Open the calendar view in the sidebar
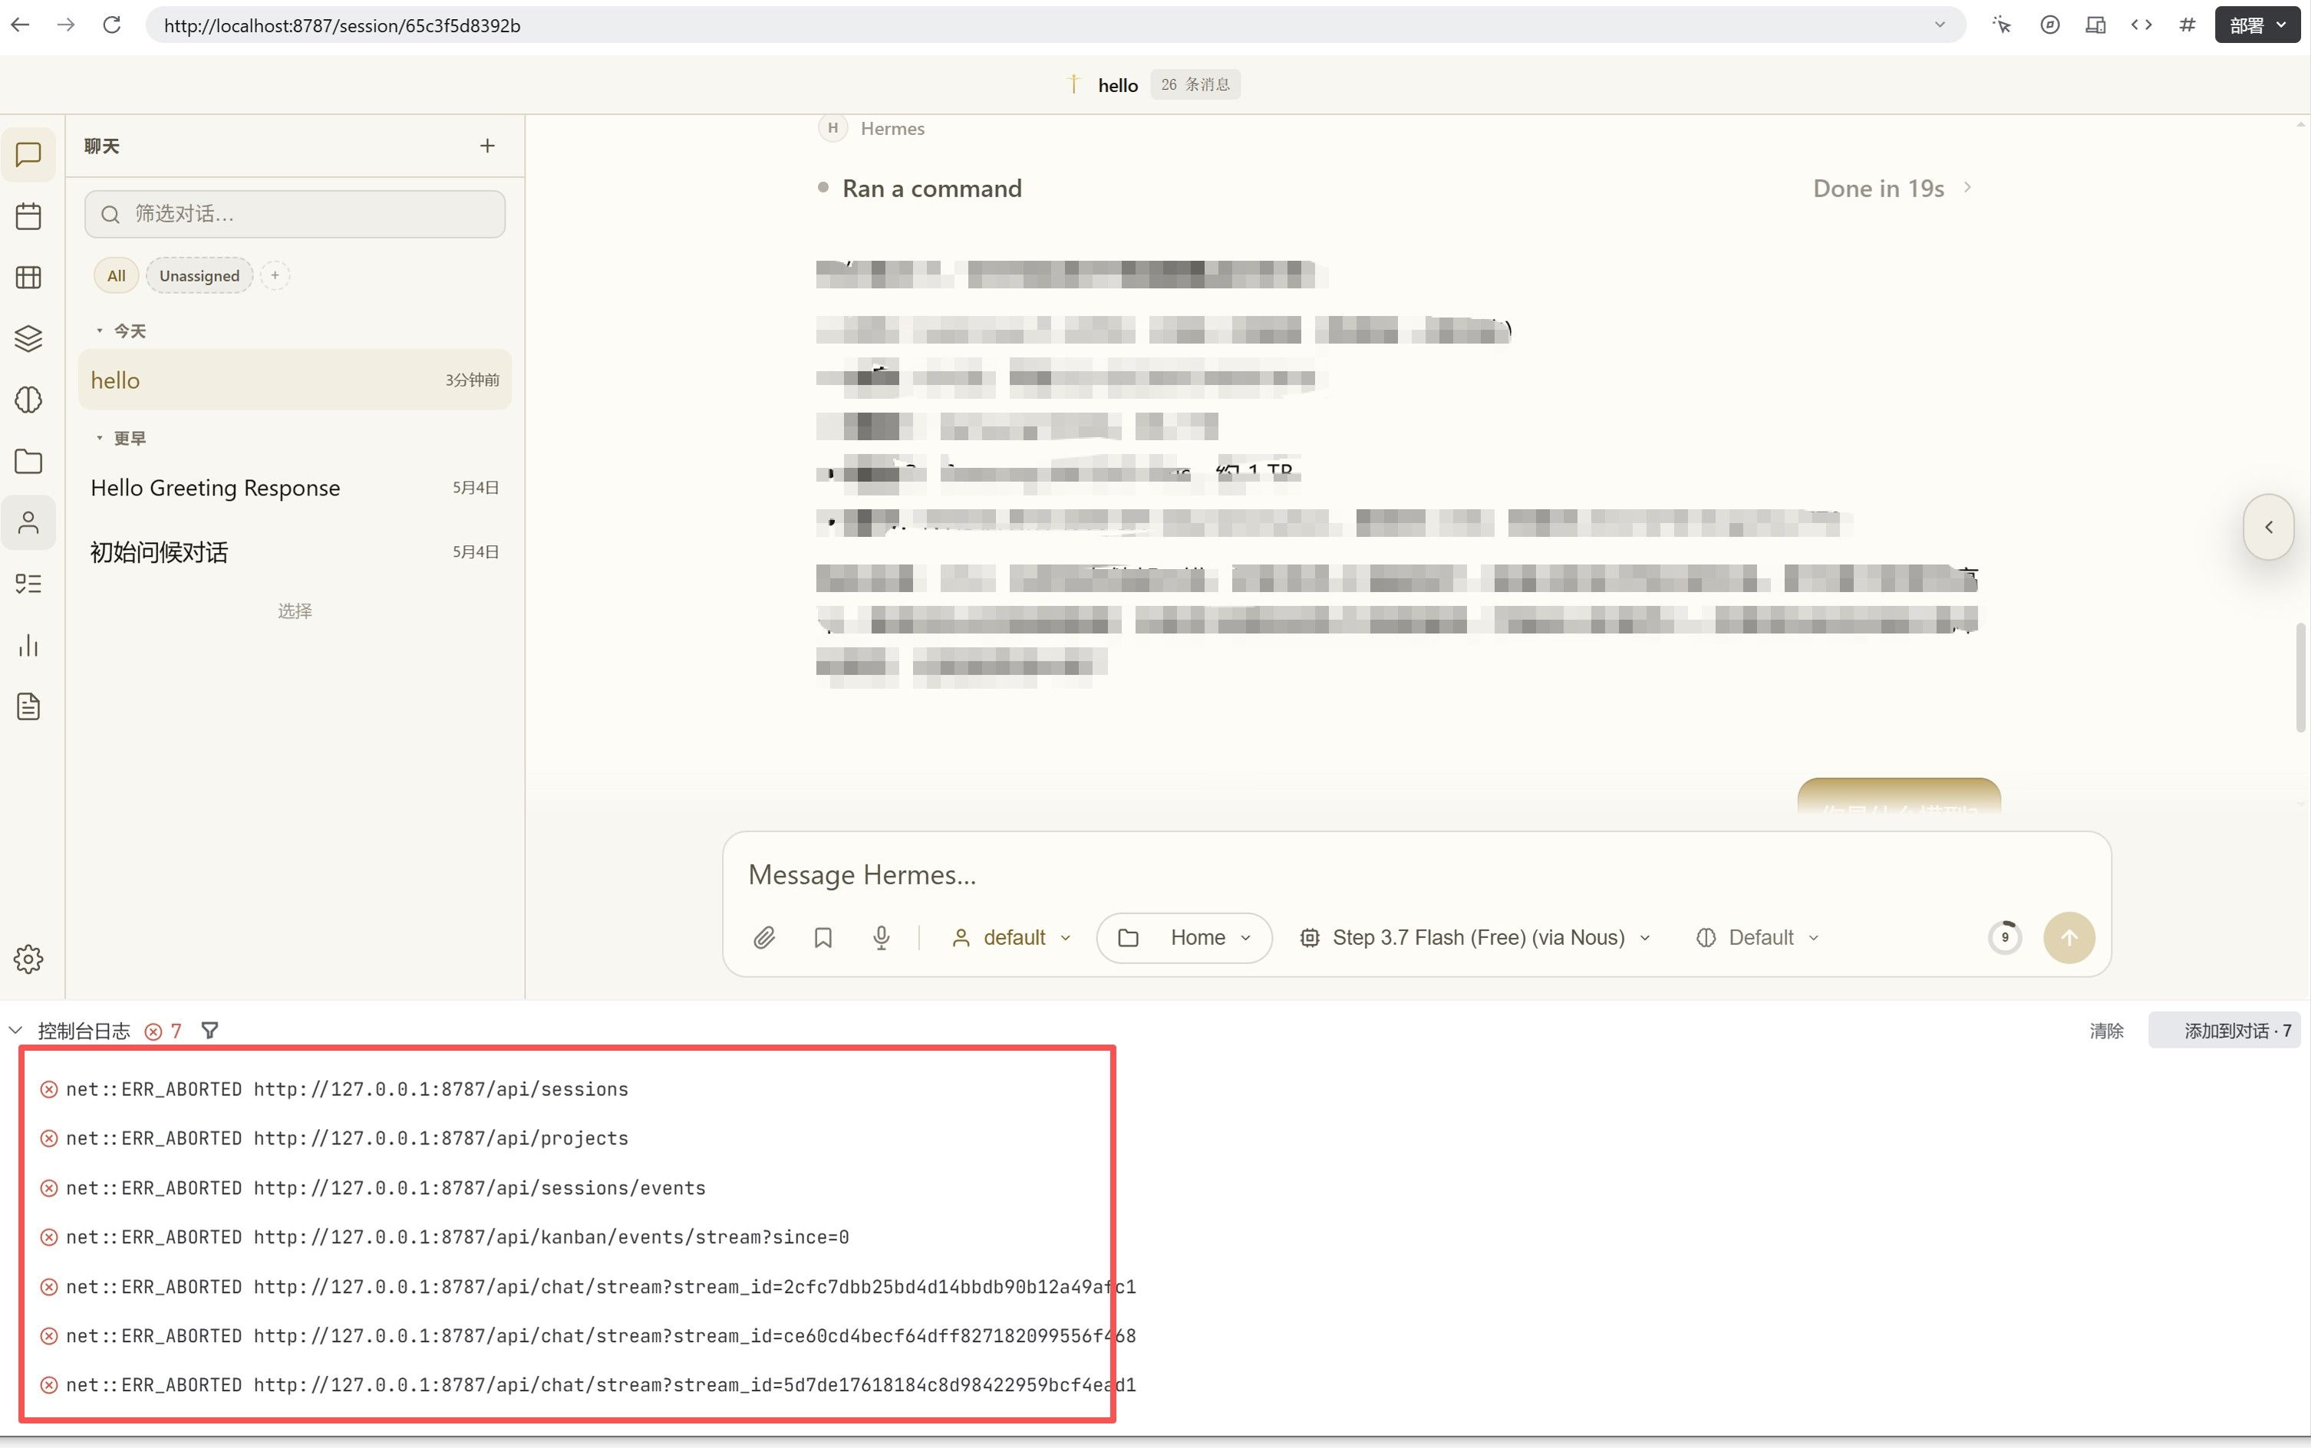2311x1448 pixels. [28, 216]
